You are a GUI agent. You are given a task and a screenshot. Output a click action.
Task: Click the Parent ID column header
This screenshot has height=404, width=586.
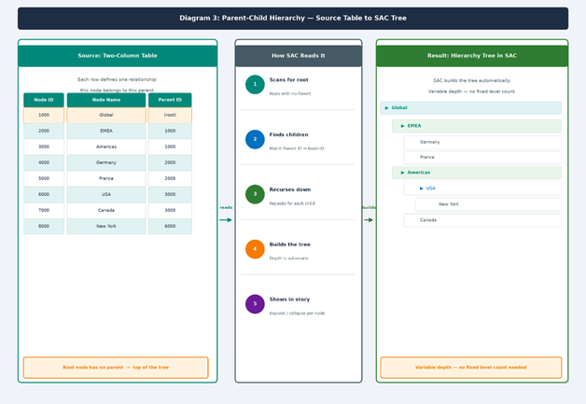click(x=170, y=100)
